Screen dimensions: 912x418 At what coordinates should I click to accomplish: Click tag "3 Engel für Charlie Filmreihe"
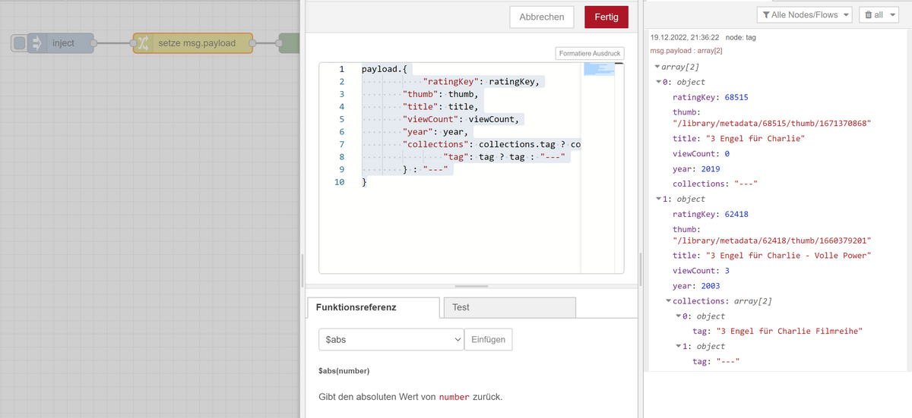(790, 331)
